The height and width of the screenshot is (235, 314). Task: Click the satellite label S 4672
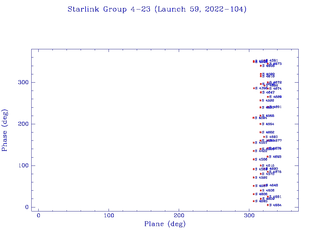275,82
